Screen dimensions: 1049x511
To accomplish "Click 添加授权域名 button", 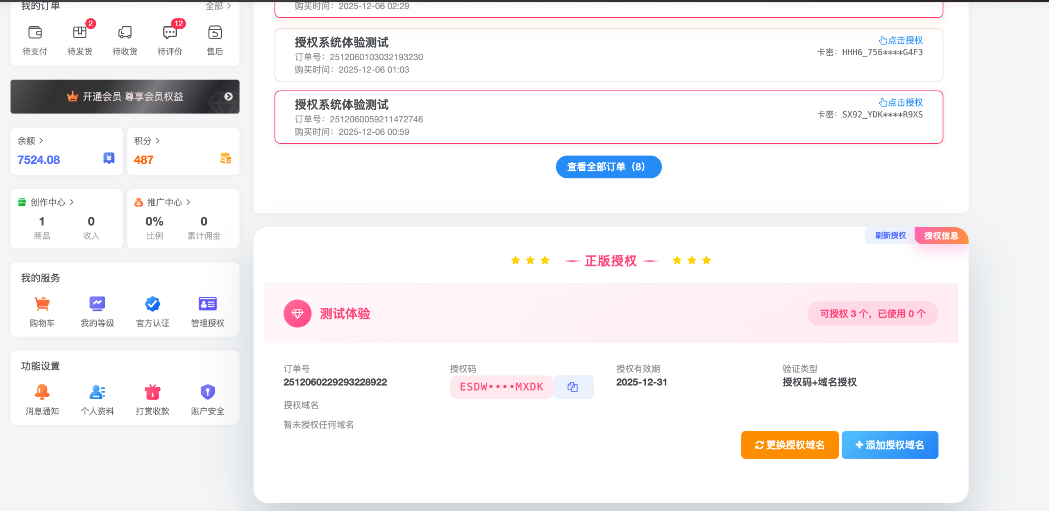I will [890, 445].
